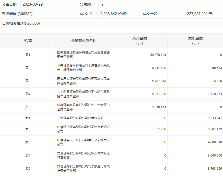Image resolution: width=223 pixels, height=176 pixels.
Task: Click sell amount 14,000
Action: point(217,81)
